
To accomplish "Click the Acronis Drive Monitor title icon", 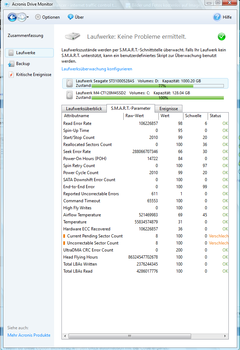I will 7,4.
